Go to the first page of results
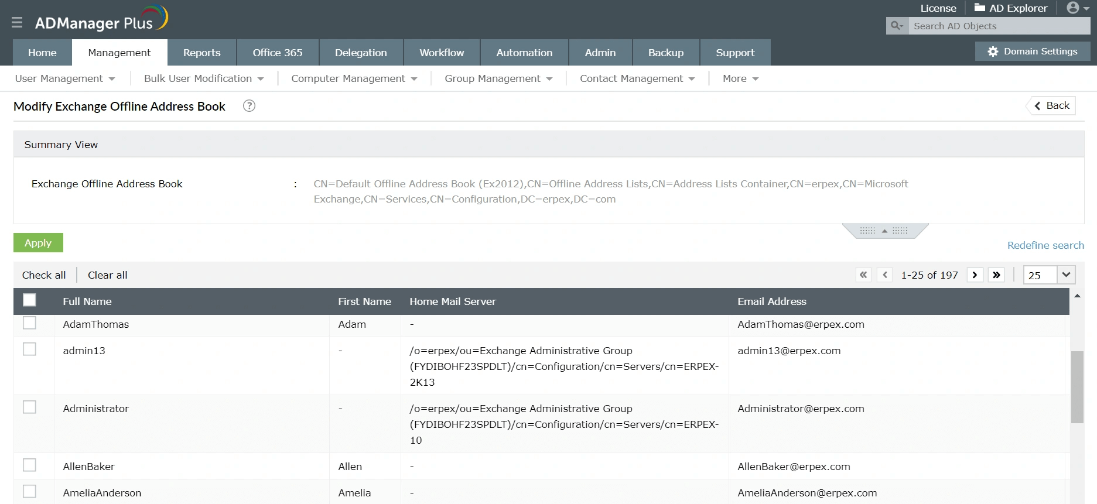This screenshot has width=1097, height=504. click(x=863, y=275)
